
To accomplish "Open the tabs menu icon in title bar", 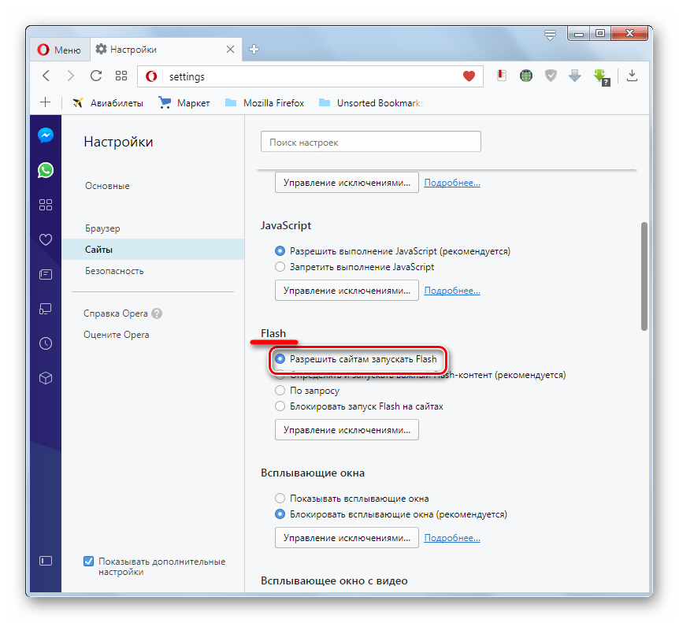I will click(x=550, y=35).
